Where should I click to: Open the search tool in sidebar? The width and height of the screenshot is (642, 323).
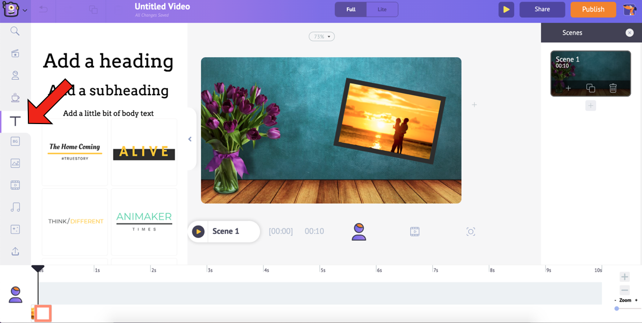15,32
